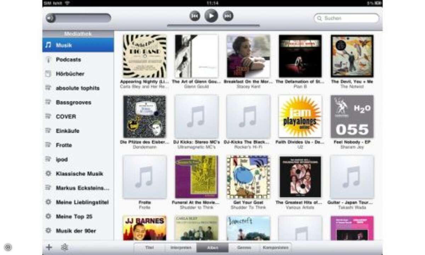Skip to the previous track
The image size is (425, 255).
(194, 16)
